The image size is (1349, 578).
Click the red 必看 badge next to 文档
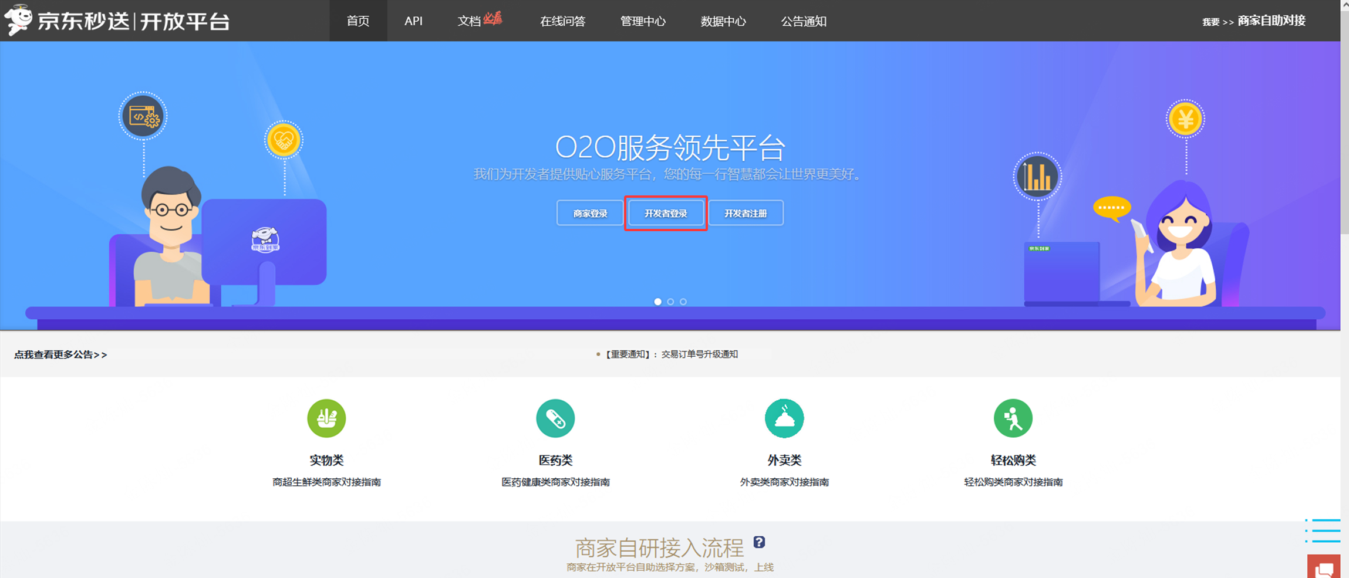[x=493, y=19]
